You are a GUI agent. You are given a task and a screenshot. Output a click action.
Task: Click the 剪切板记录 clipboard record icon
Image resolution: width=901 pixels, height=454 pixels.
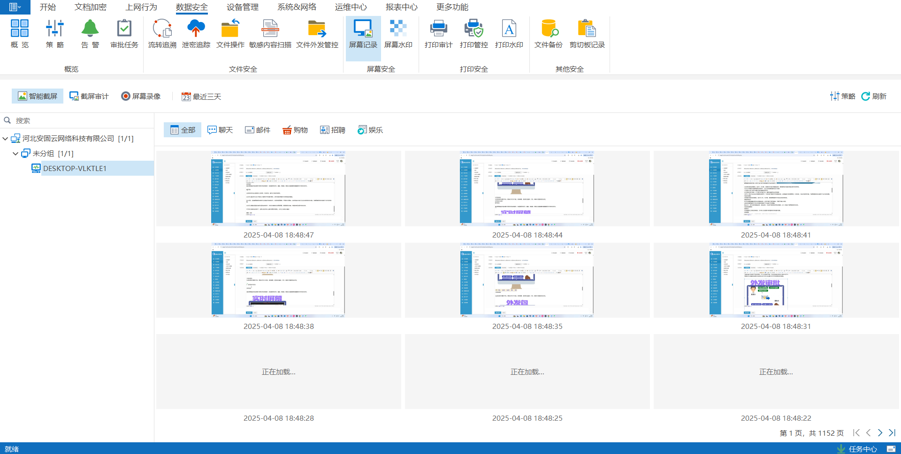(587, 34)
